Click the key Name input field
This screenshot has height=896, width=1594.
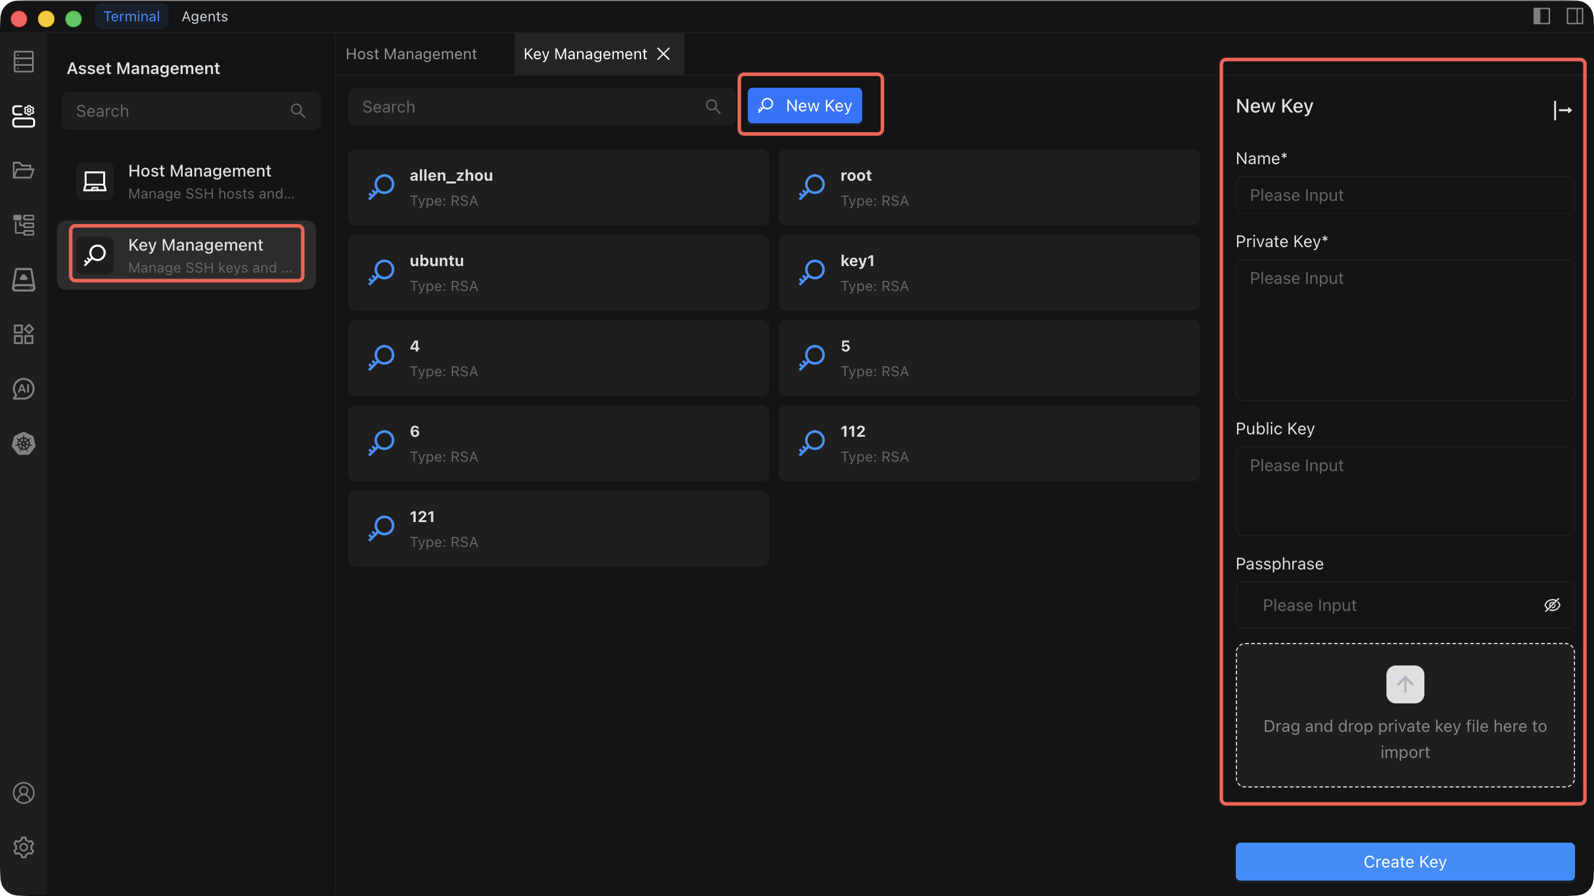pos(1405,195)
